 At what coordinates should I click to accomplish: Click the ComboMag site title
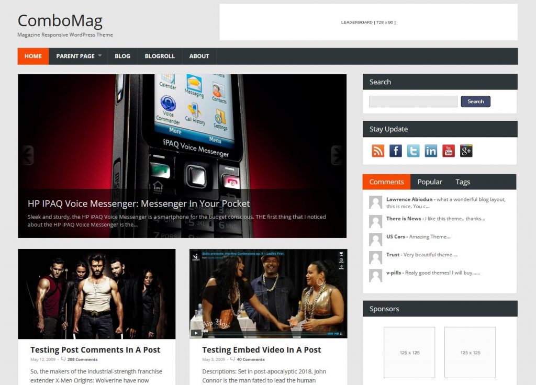click(x=60, y=20)
